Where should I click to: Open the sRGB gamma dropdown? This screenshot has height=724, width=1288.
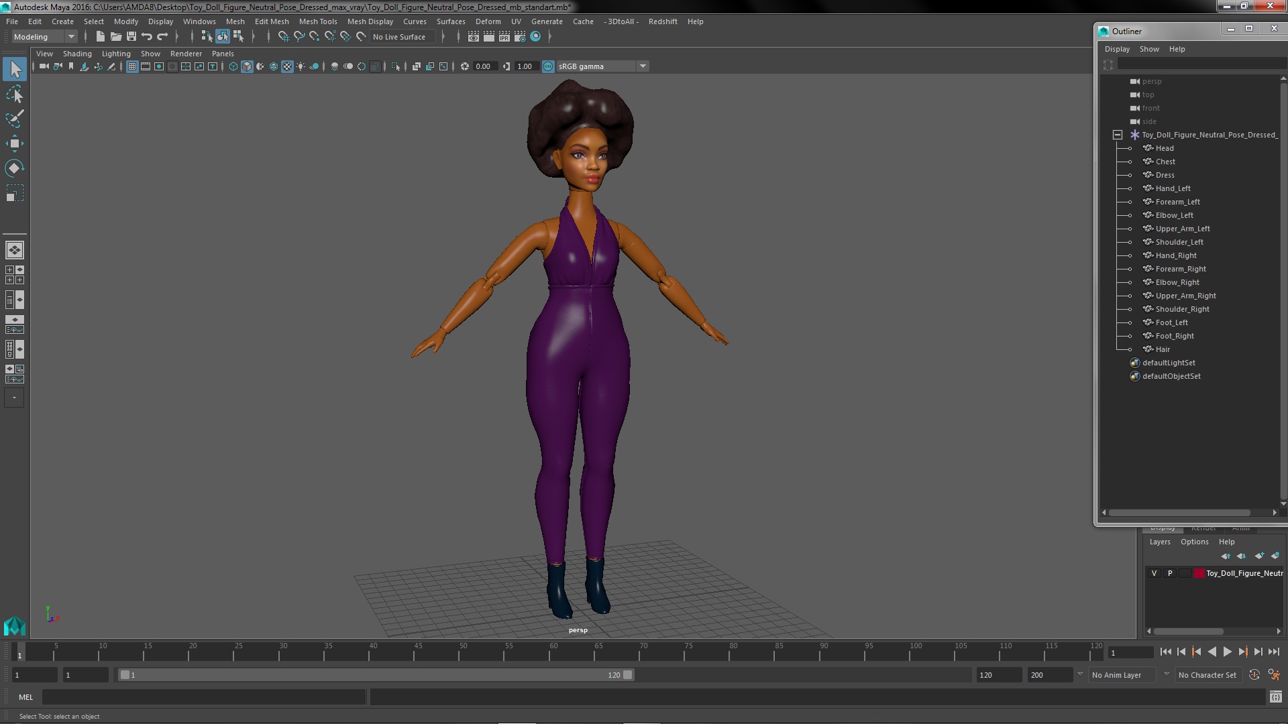(643, 66)
